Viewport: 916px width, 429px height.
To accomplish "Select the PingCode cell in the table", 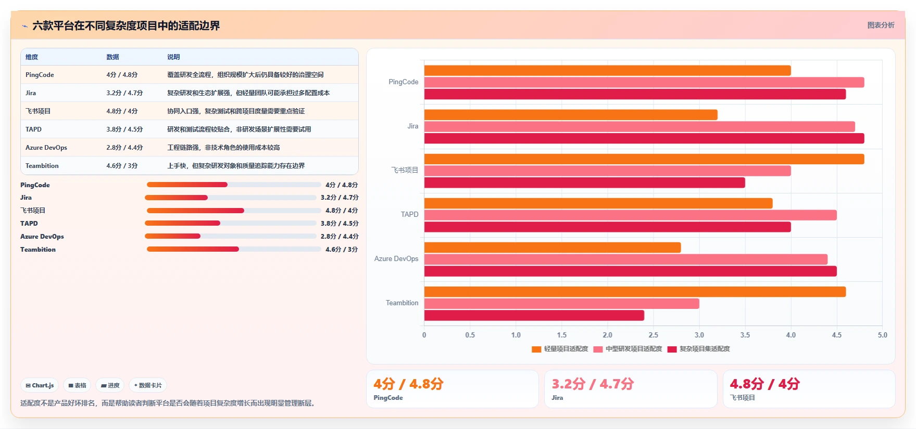I will 40,75.
